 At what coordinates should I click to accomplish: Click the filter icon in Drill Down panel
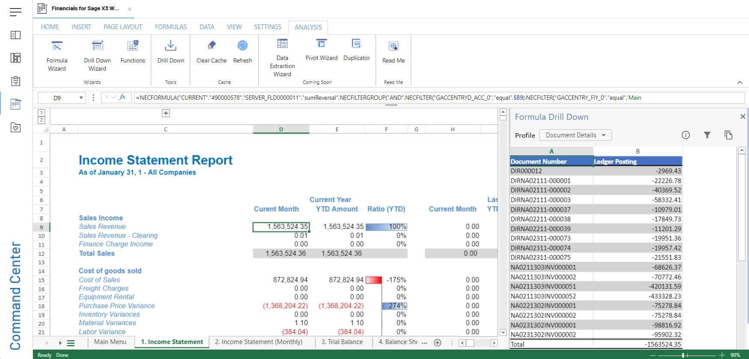click(x=707, y=135)
